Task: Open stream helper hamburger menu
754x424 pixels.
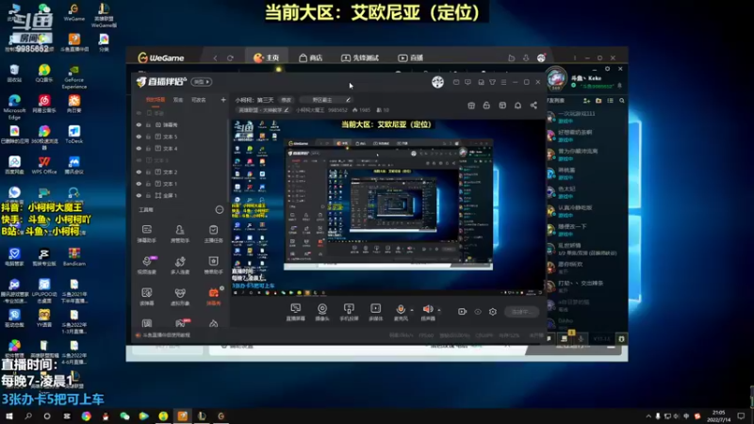Action: 503,82
